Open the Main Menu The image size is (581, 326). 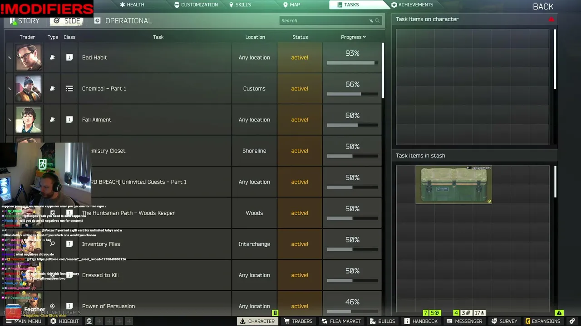[x=23, y=321]
